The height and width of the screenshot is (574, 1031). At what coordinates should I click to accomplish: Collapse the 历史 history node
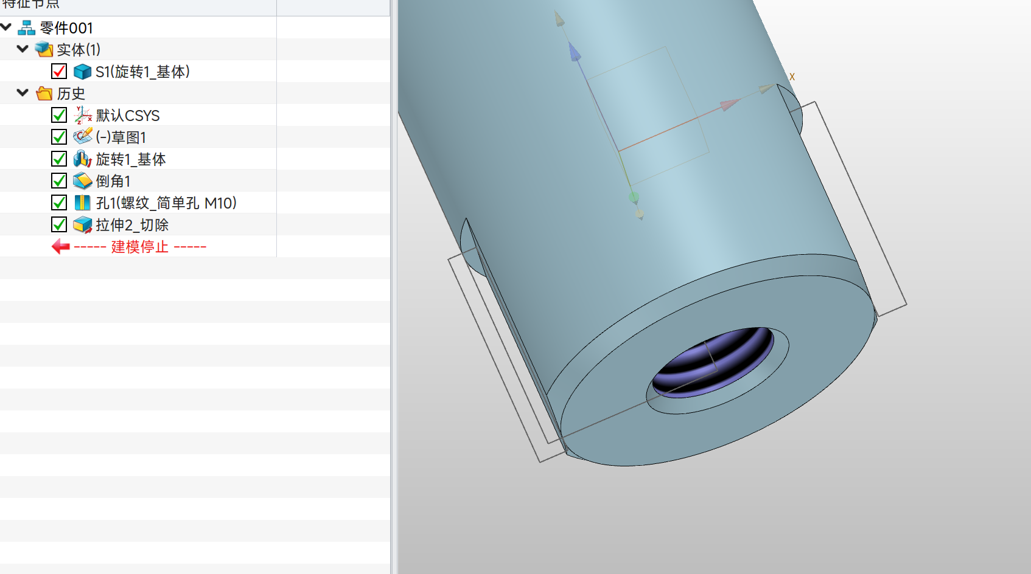pos(23,93)
